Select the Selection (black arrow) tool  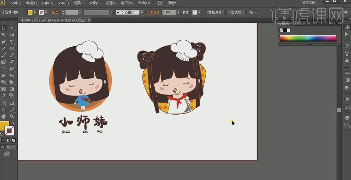(x=4, y=28)
